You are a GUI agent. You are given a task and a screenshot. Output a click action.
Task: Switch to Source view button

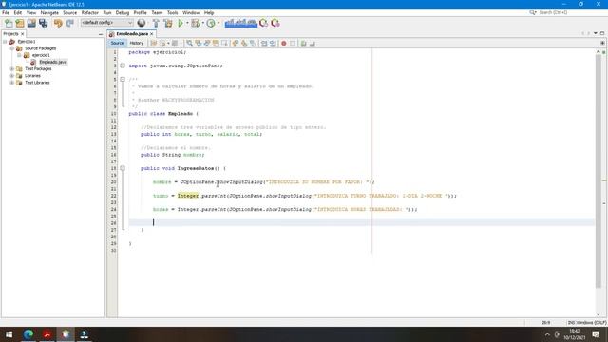pos(117,43)
